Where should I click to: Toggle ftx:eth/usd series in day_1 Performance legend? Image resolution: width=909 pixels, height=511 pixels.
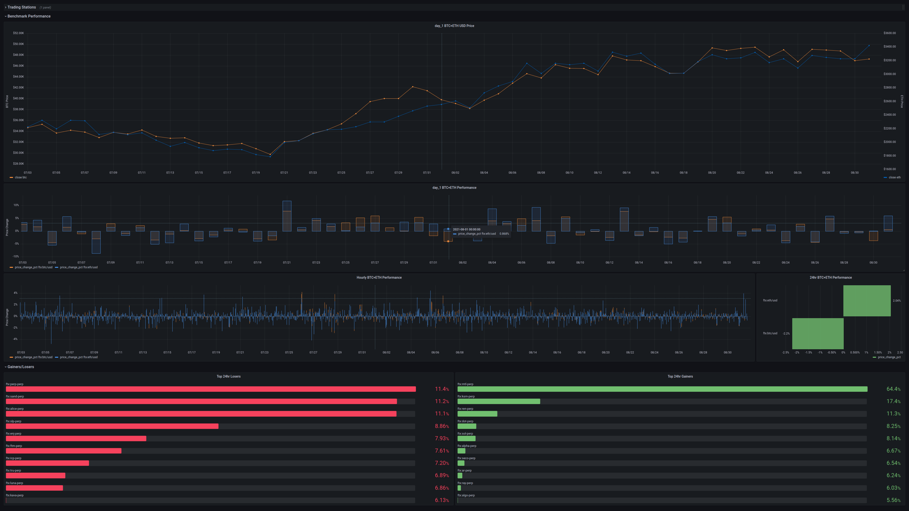click(x=79, y=267)
